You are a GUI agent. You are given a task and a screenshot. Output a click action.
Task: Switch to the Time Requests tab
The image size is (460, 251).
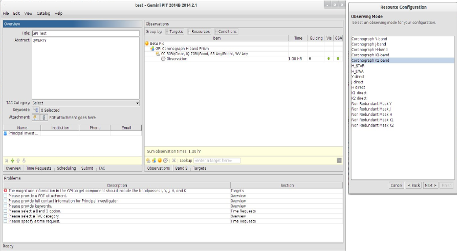tap(38, 168)
